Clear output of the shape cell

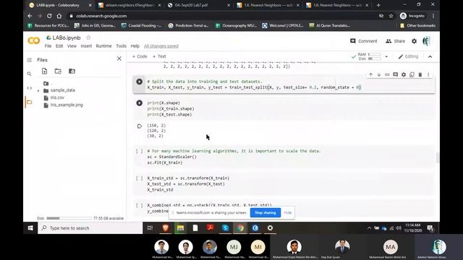click(x=140, y=126)
